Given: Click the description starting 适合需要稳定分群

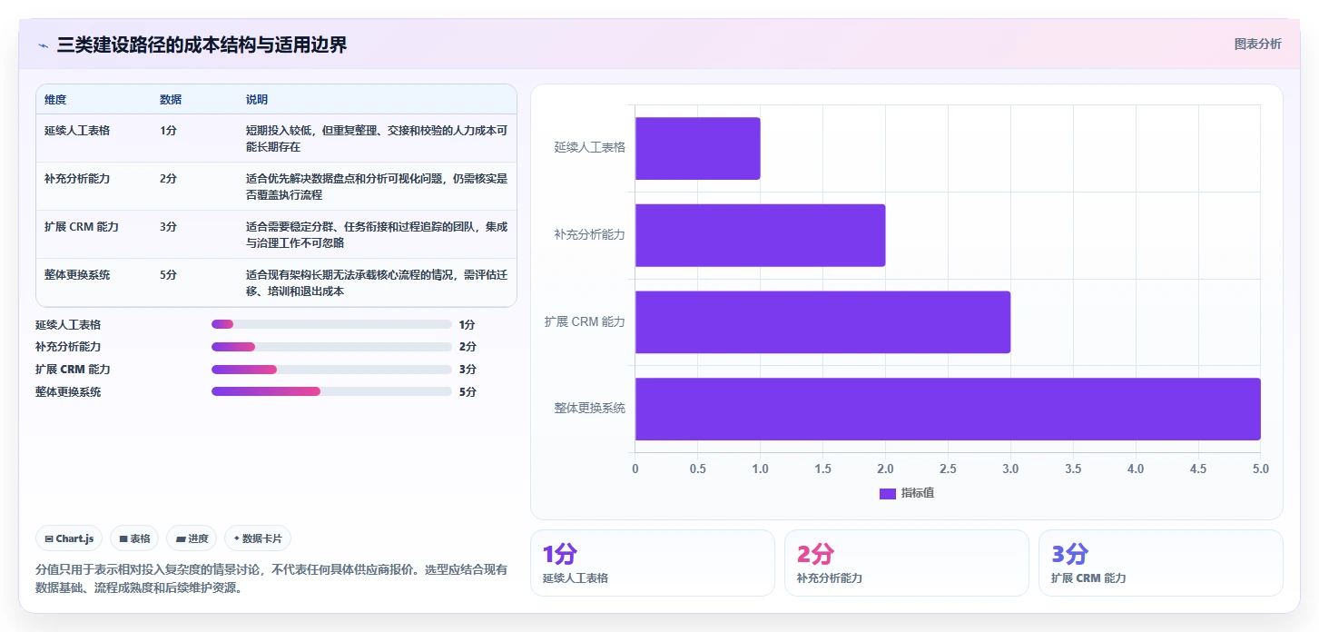Looking at the screenshot, I should tap(377, 234).
